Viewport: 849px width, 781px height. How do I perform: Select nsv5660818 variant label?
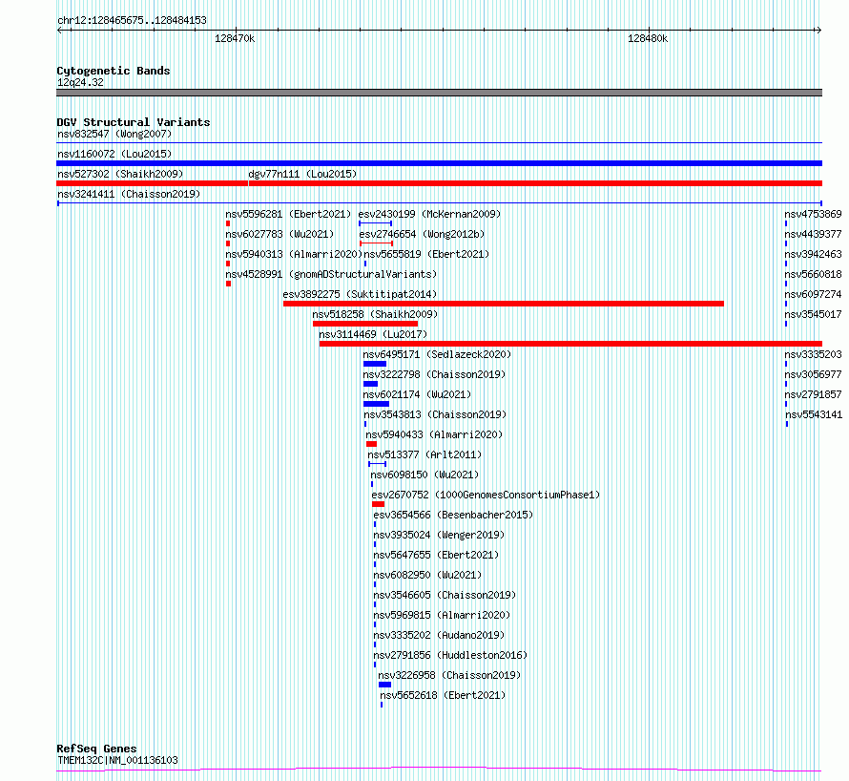[814, 274]
